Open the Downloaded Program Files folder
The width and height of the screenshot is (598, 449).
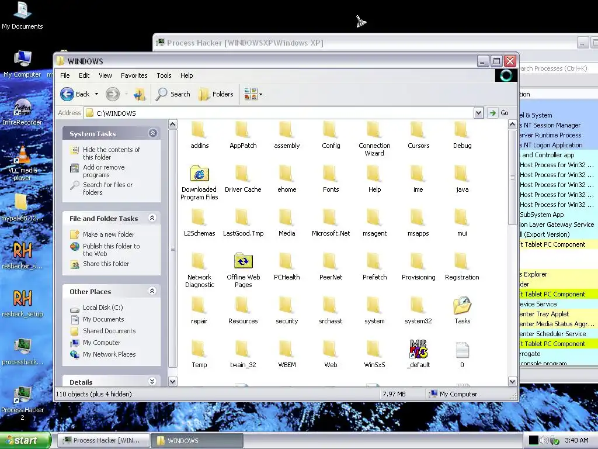(x=199, y=182)
